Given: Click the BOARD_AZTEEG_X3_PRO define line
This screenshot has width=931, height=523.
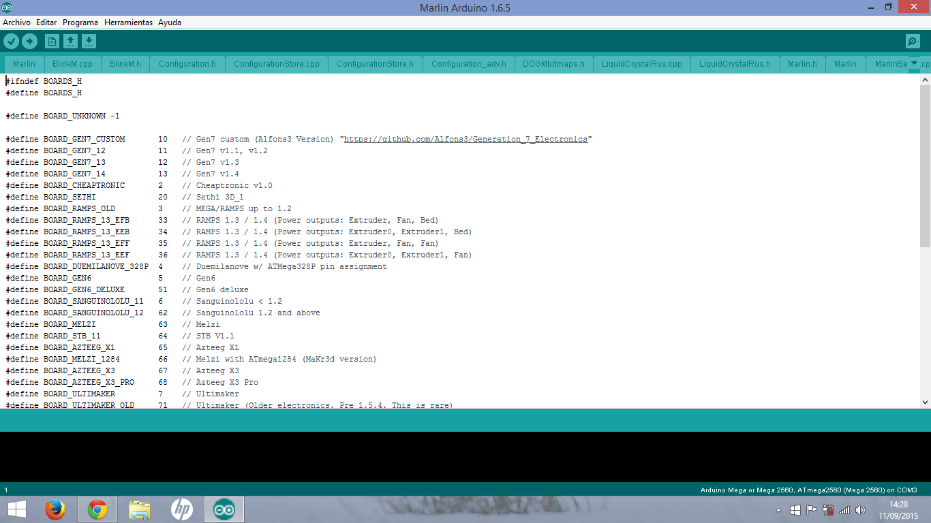Looking at the screenshot, I should tap(132, 382).
